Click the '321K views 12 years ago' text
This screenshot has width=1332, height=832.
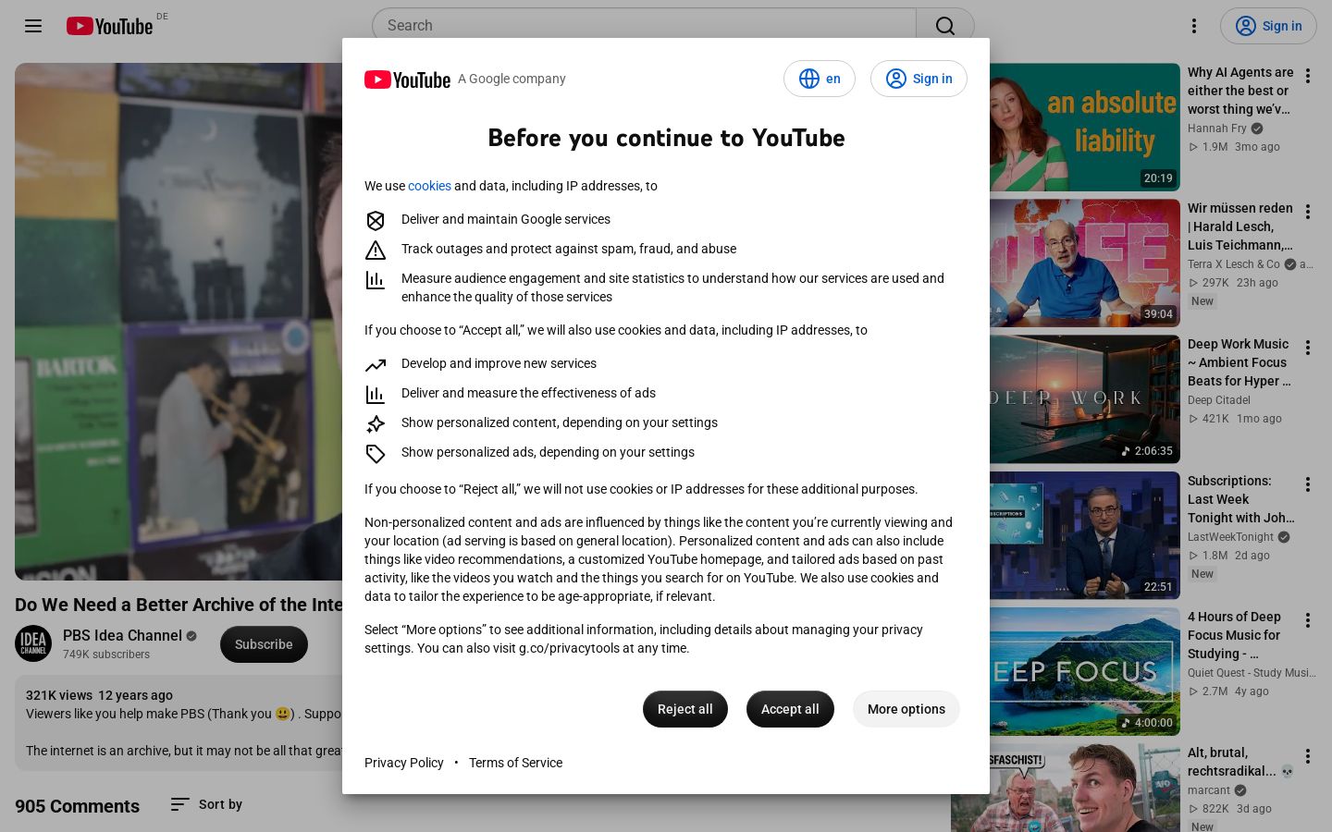coord(99,695)
